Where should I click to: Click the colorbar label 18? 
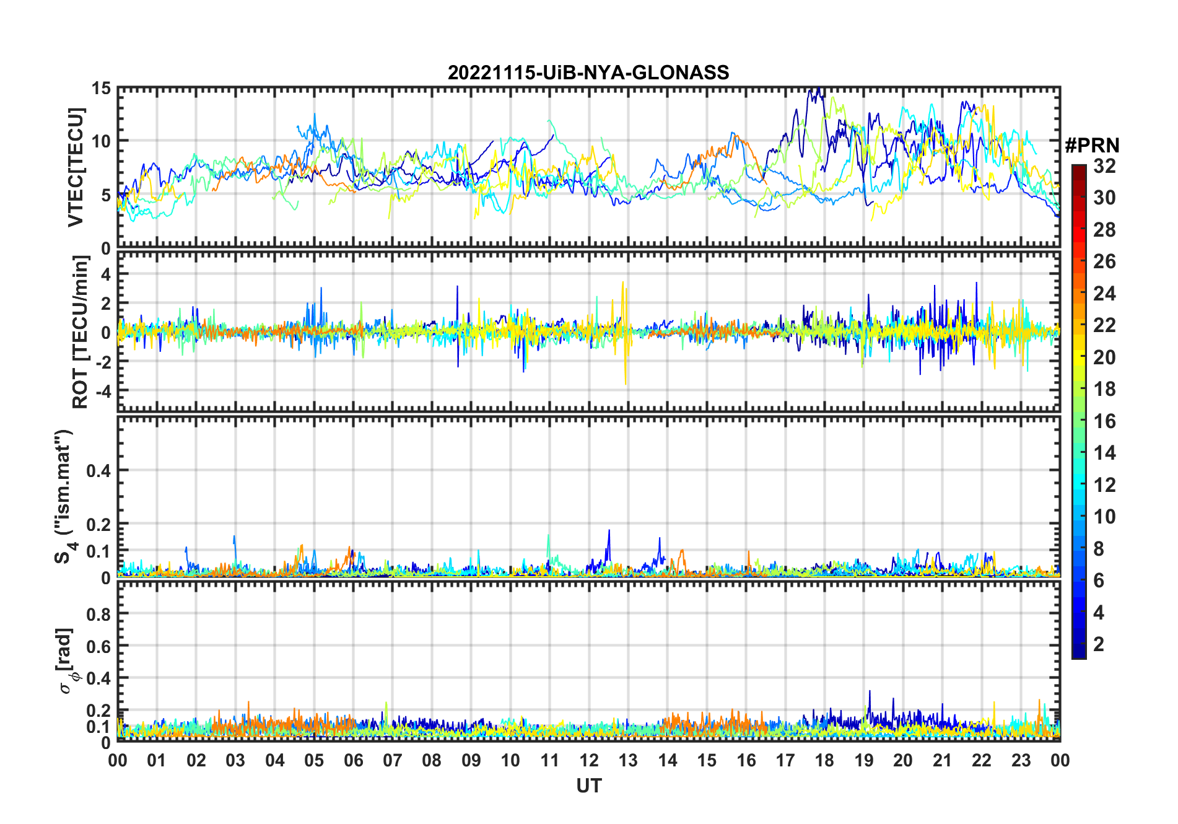1104,389
